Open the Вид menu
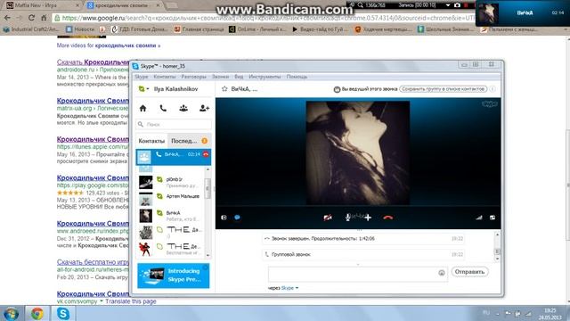This screenshot has height=321, width=570. [239, 77]
